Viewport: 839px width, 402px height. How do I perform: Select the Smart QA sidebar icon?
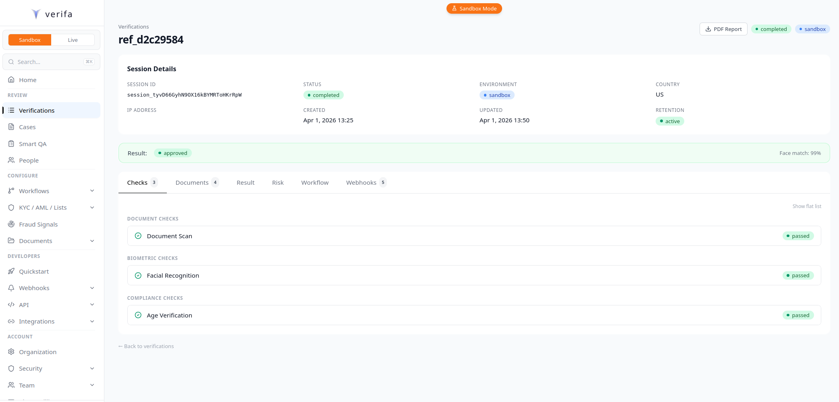[x=12, y=144]
